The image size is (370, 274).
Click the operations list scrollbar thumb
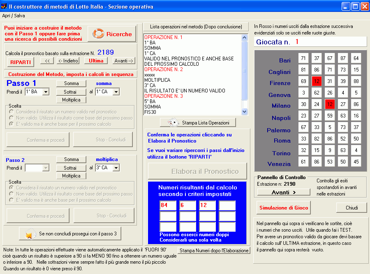click(245, 71)
